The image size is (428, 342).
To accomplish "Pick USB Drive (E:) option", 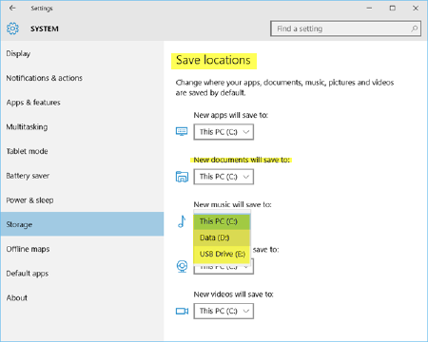I will coord(222,254).
